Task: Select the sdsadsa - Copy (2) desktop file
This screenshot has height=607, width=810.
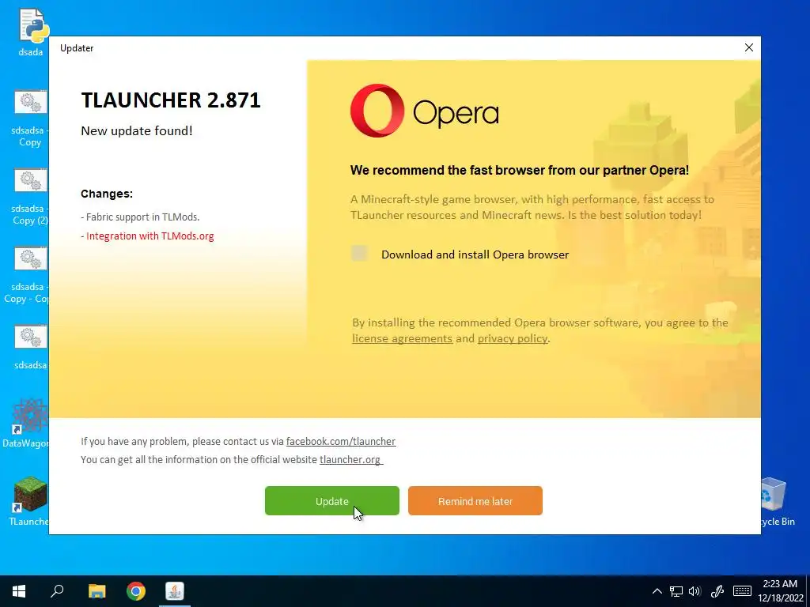Action: coord(30,197)
